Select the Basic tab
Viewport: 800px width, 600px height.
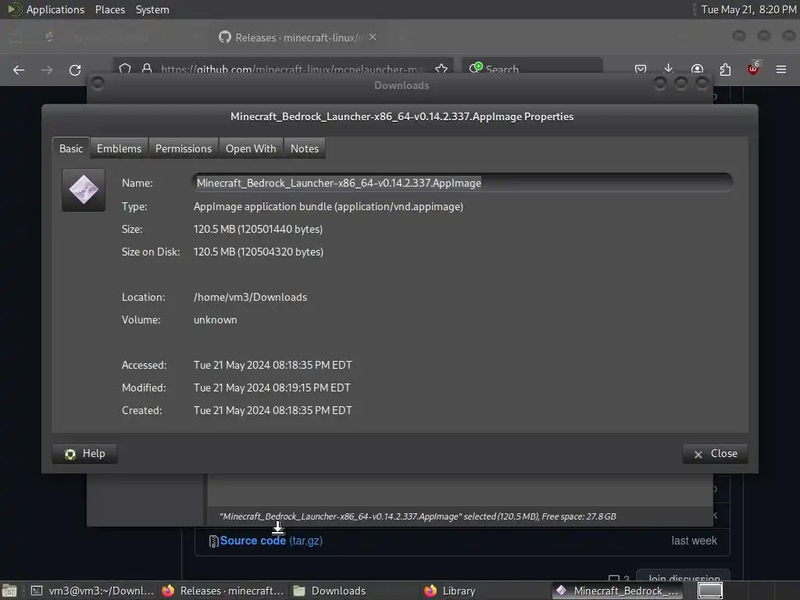point(71,148)
